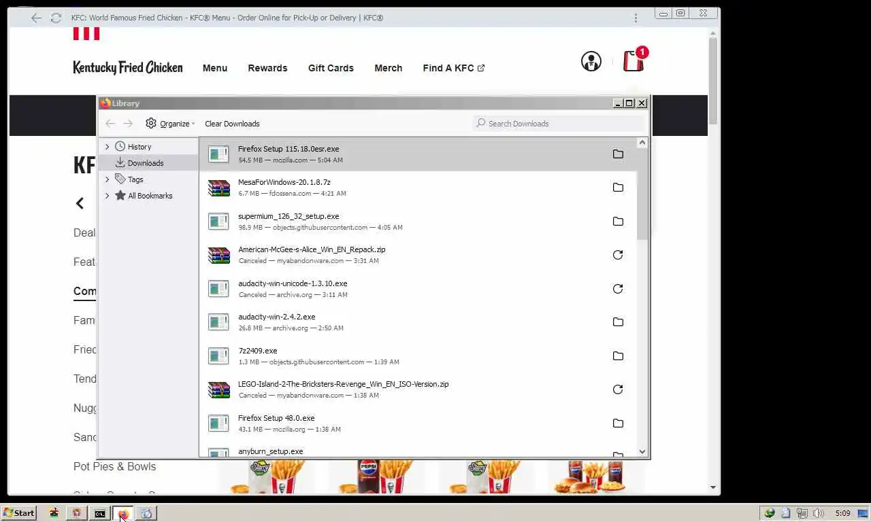Go back in the browser window

coord(36,18)
